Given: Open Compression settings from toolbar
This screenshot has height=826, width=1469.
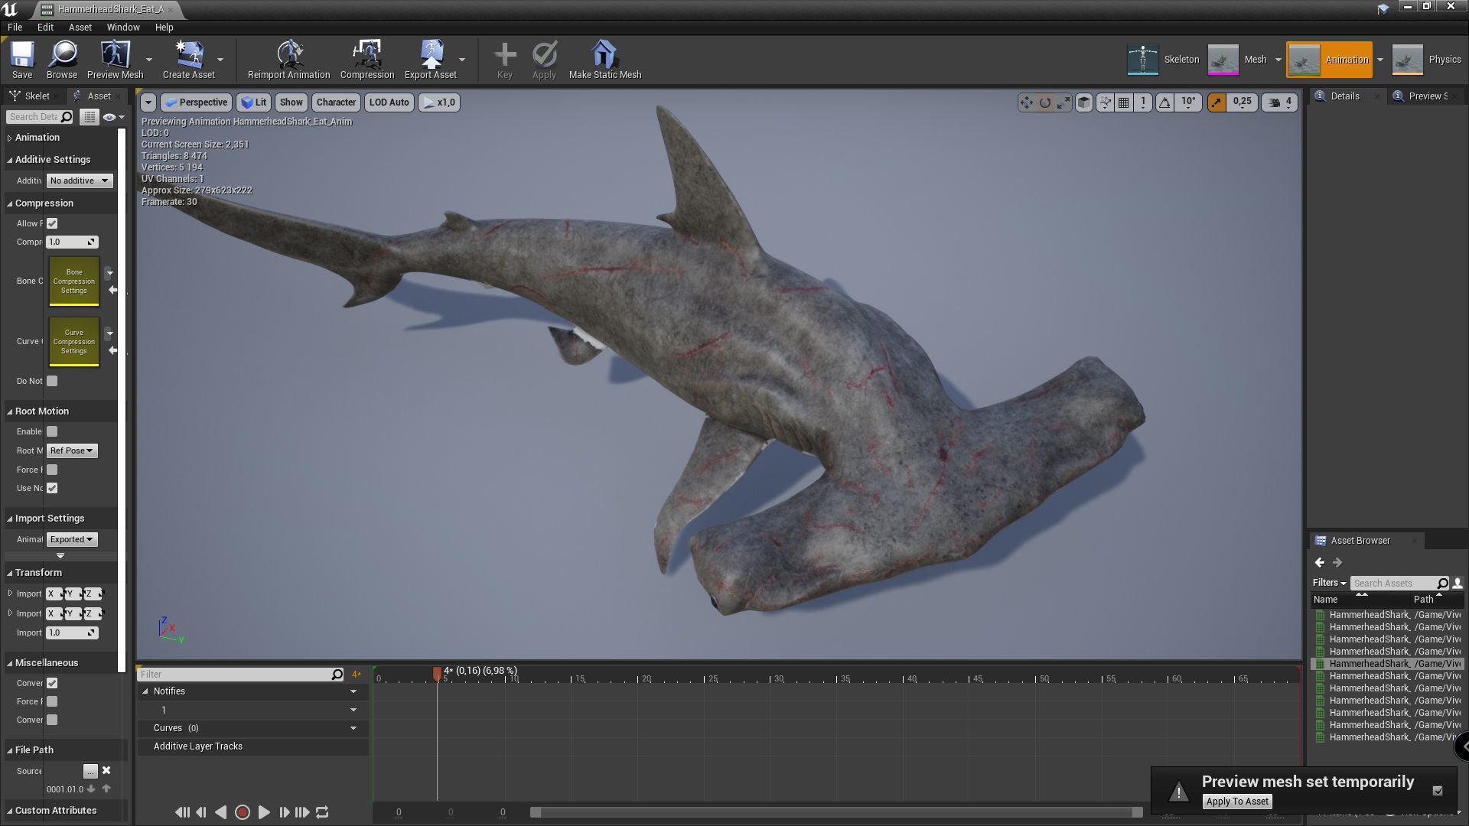Looking at the screenshot, I should (x=367, y=60).
